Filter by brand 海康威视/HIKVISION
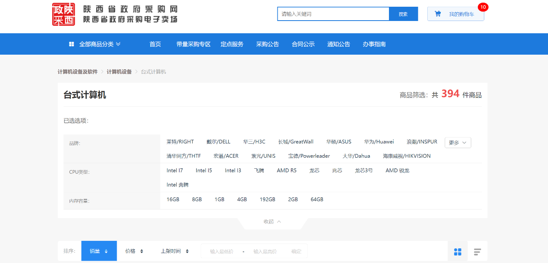Viewport: 548px width, 263px height. click(x=407, y=156)
